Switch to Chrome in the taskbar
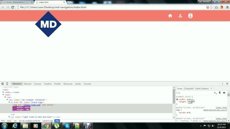230x129 pixels. pyautogui.click(x=46, y=126)
